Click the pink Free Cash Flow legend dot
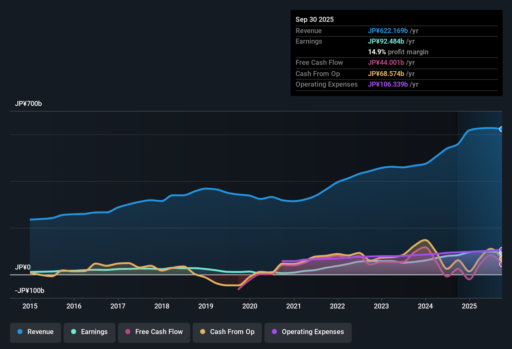This screenshot has height=349, width=512. pyautogui.click(x=128, y=332)
